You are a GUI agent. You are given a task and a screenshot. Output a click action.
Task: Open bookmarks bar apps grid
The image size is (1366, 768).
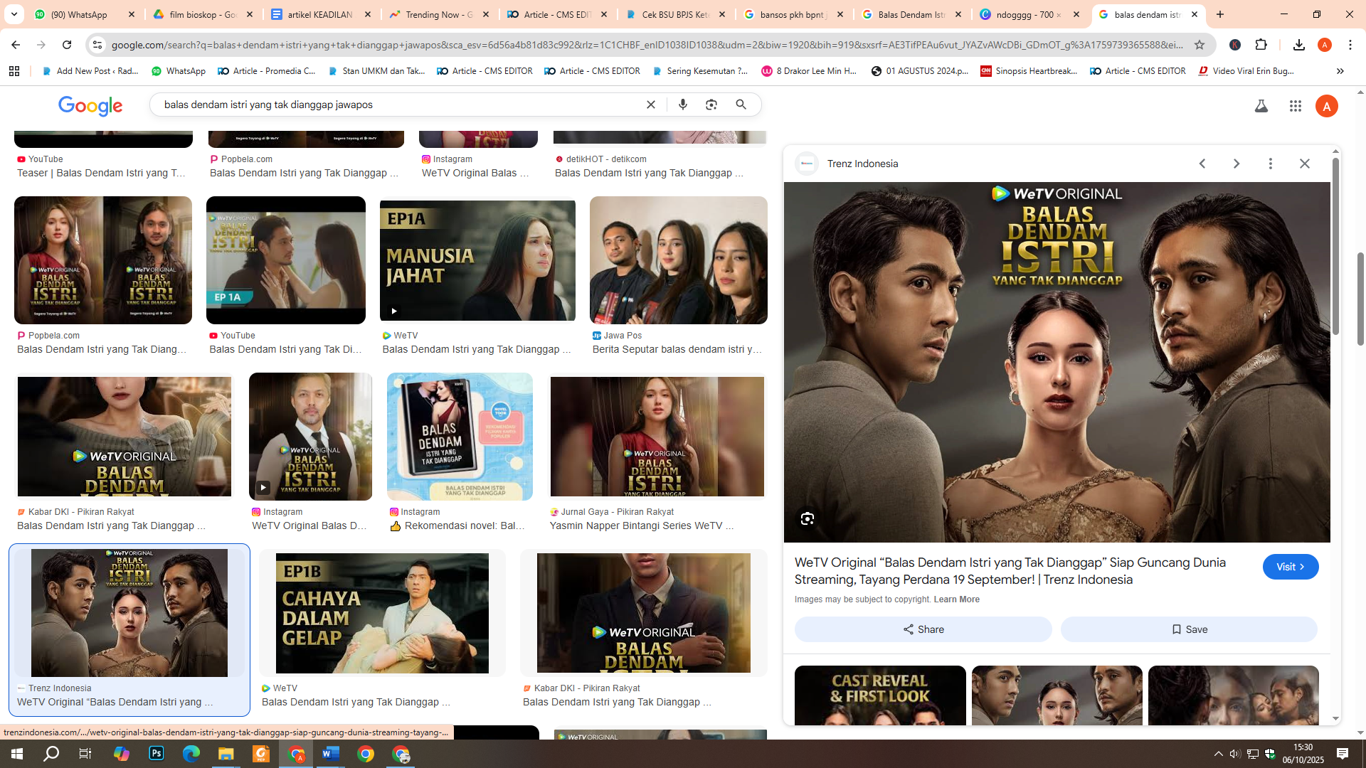point(14,71)
